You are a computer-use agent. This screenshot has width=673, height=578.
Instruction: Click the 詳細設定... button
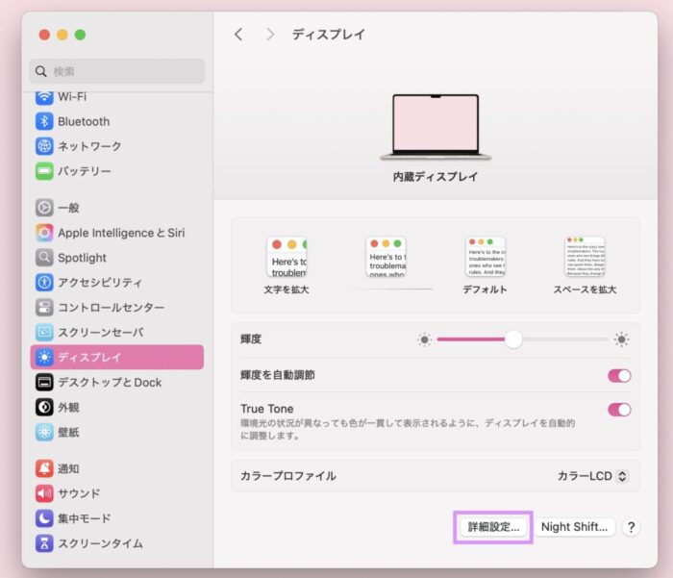coord(492,527)
